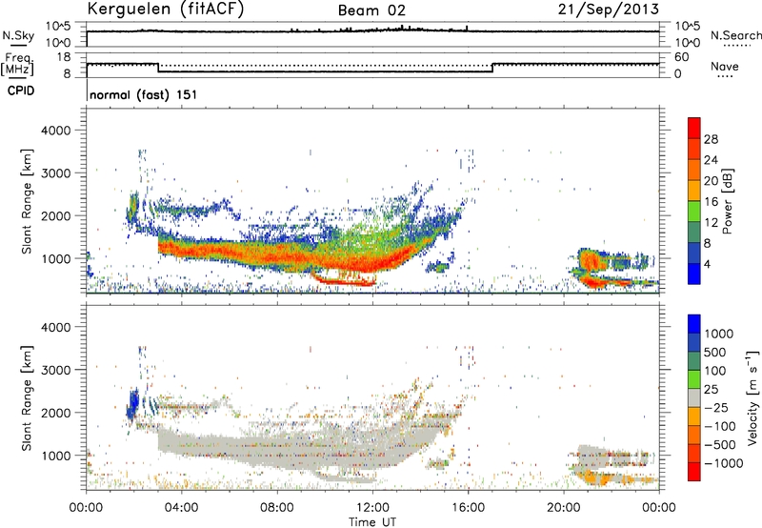Click the "Power [dB]" colorbar label
The image size is (762, 528).
727,201
